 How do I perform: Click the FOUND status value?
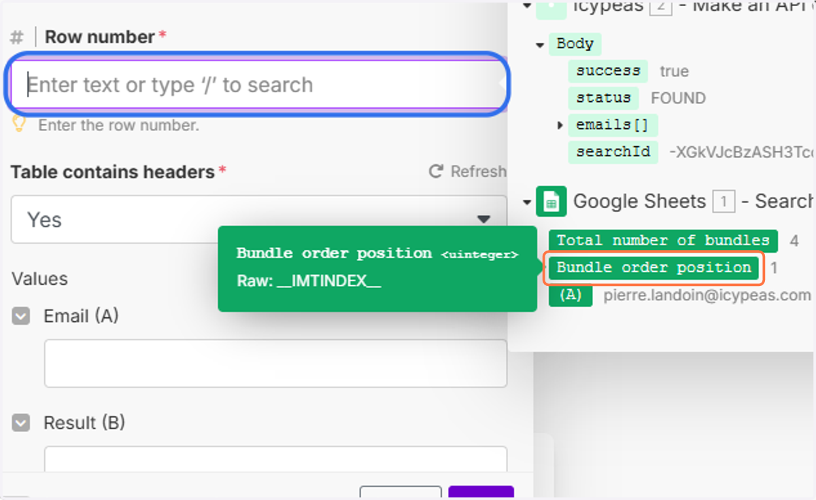[678, 98]
